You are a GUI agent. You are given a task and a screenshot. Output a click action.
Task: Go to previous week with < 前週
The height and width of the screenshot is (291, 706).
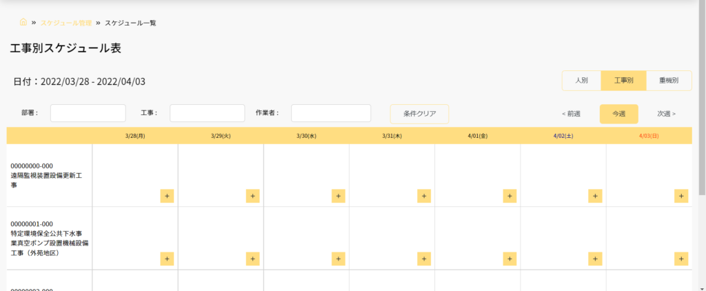tap(571, 114)
